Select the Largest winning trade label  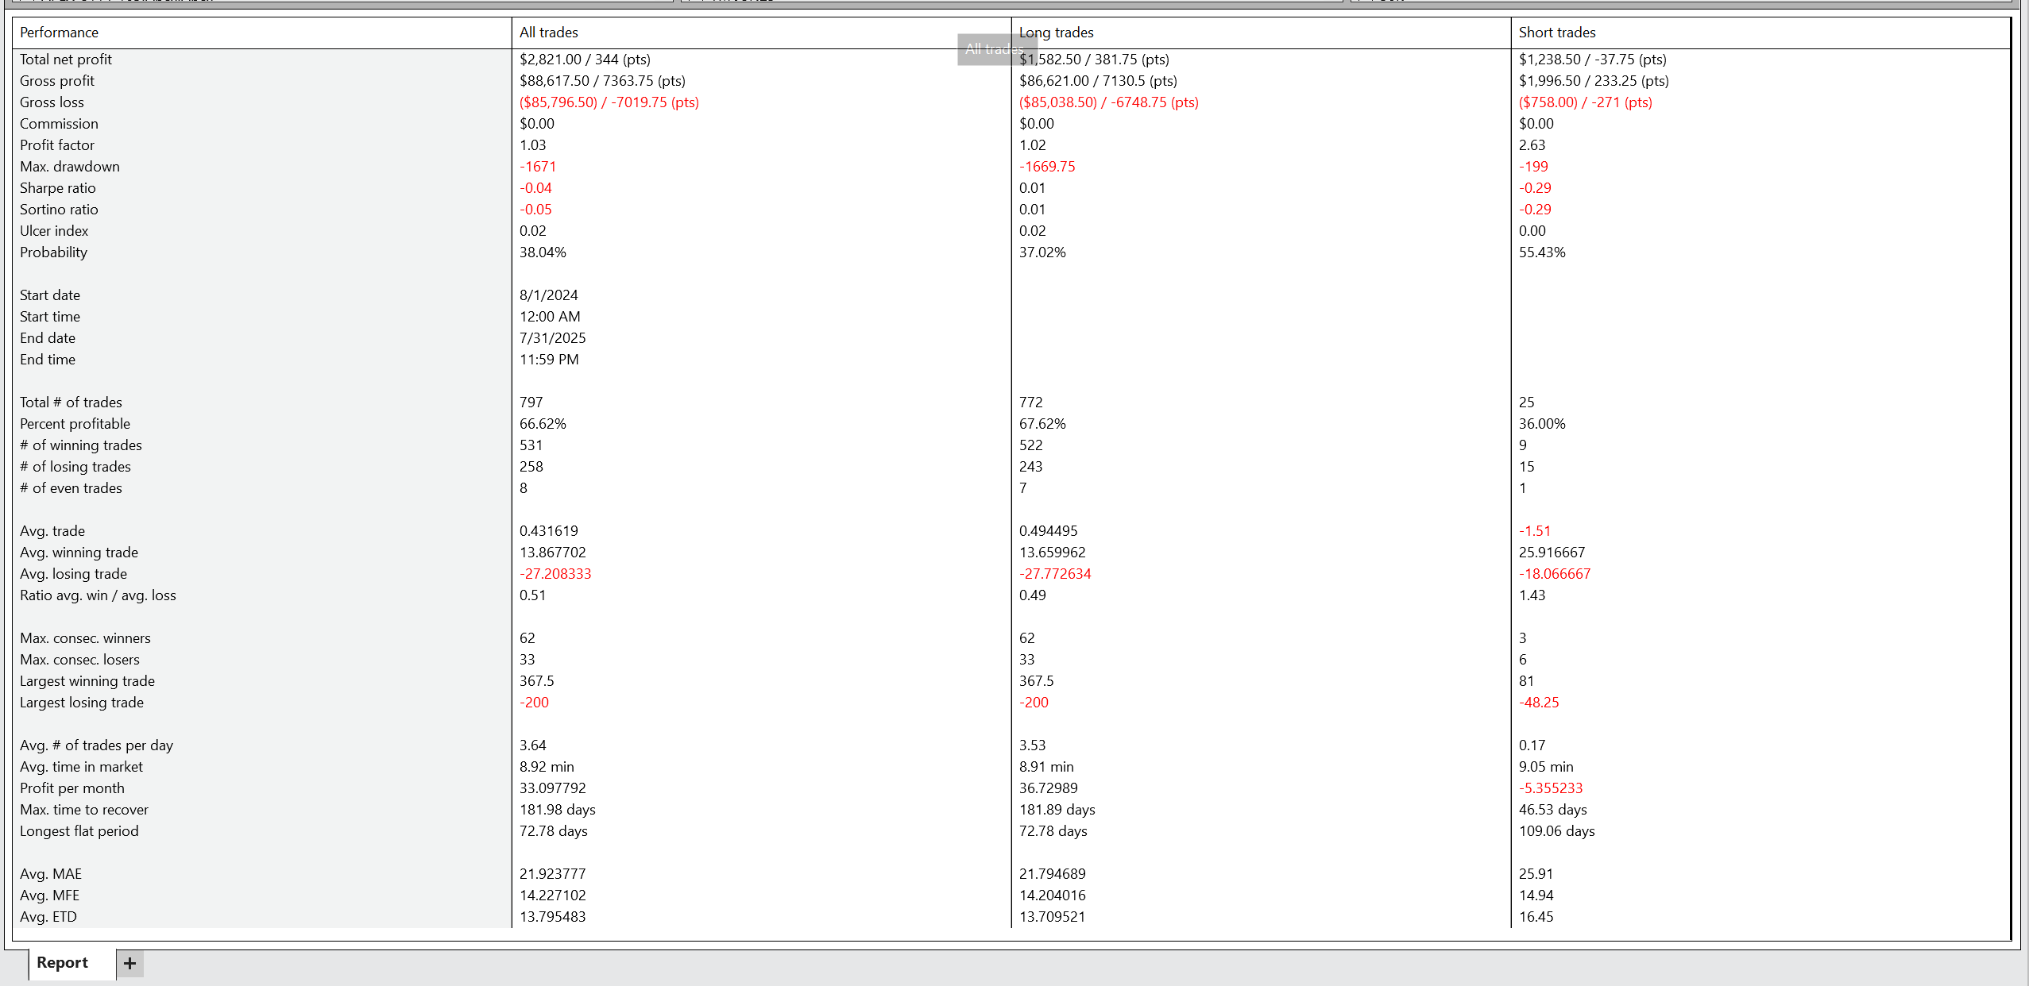(87, 681)
